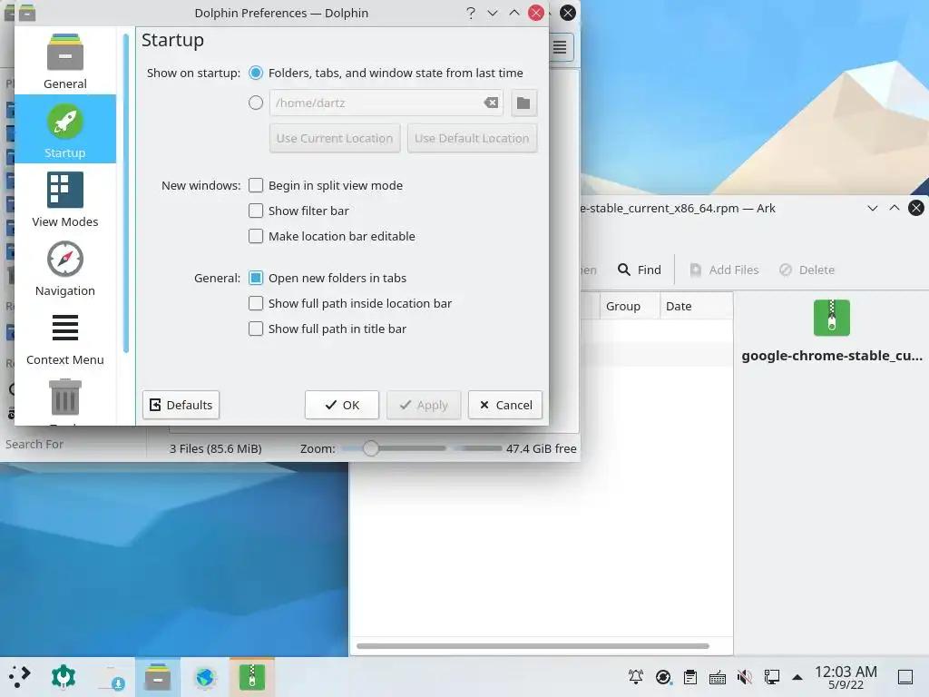Open the General preferences category
The width and height of the screenshot is (929, 697).
pyautogui.click(x=65, y=61)
